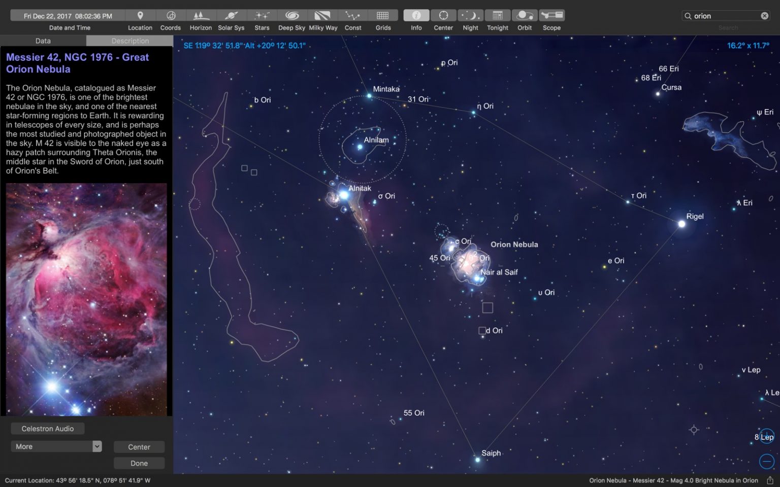780x487 pixels.
Task: Enable Night vision mode
Action: pyautogui.click(x=470, y=16)
